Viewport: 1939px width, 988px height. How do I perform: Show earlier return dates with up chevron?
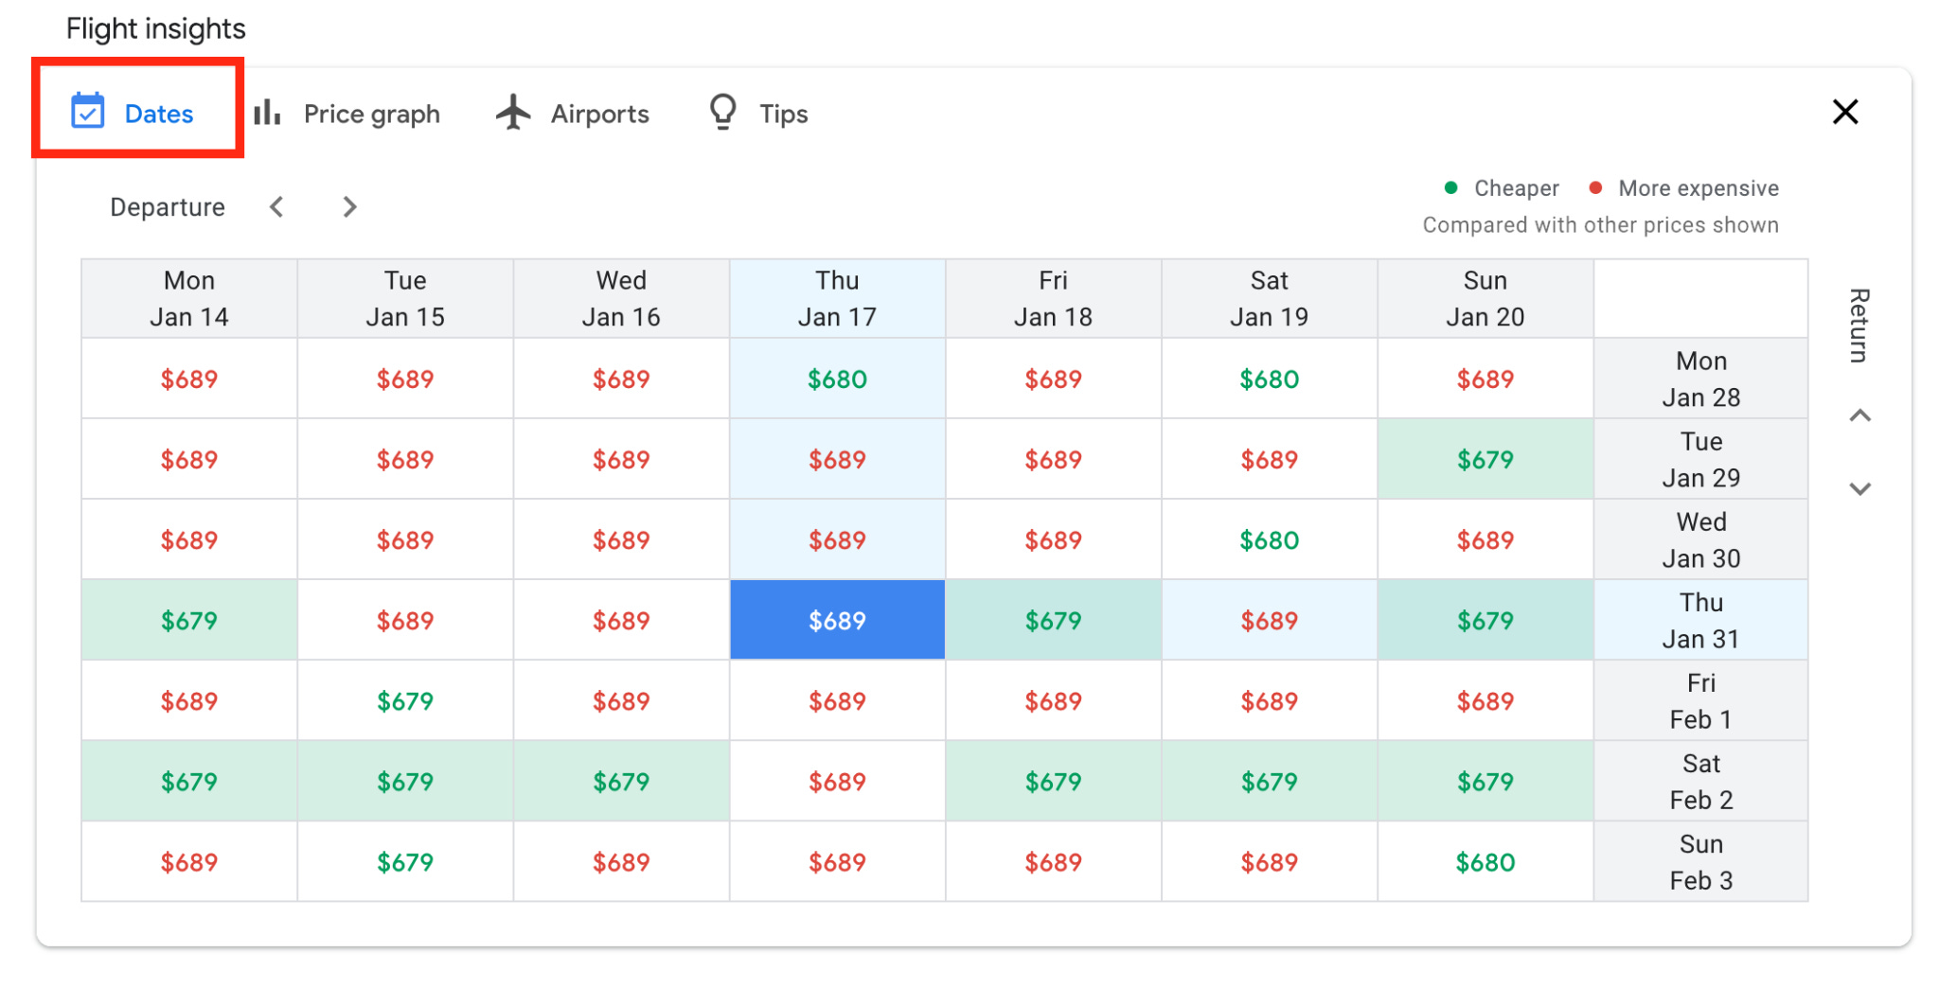[x=1860, y=415]
